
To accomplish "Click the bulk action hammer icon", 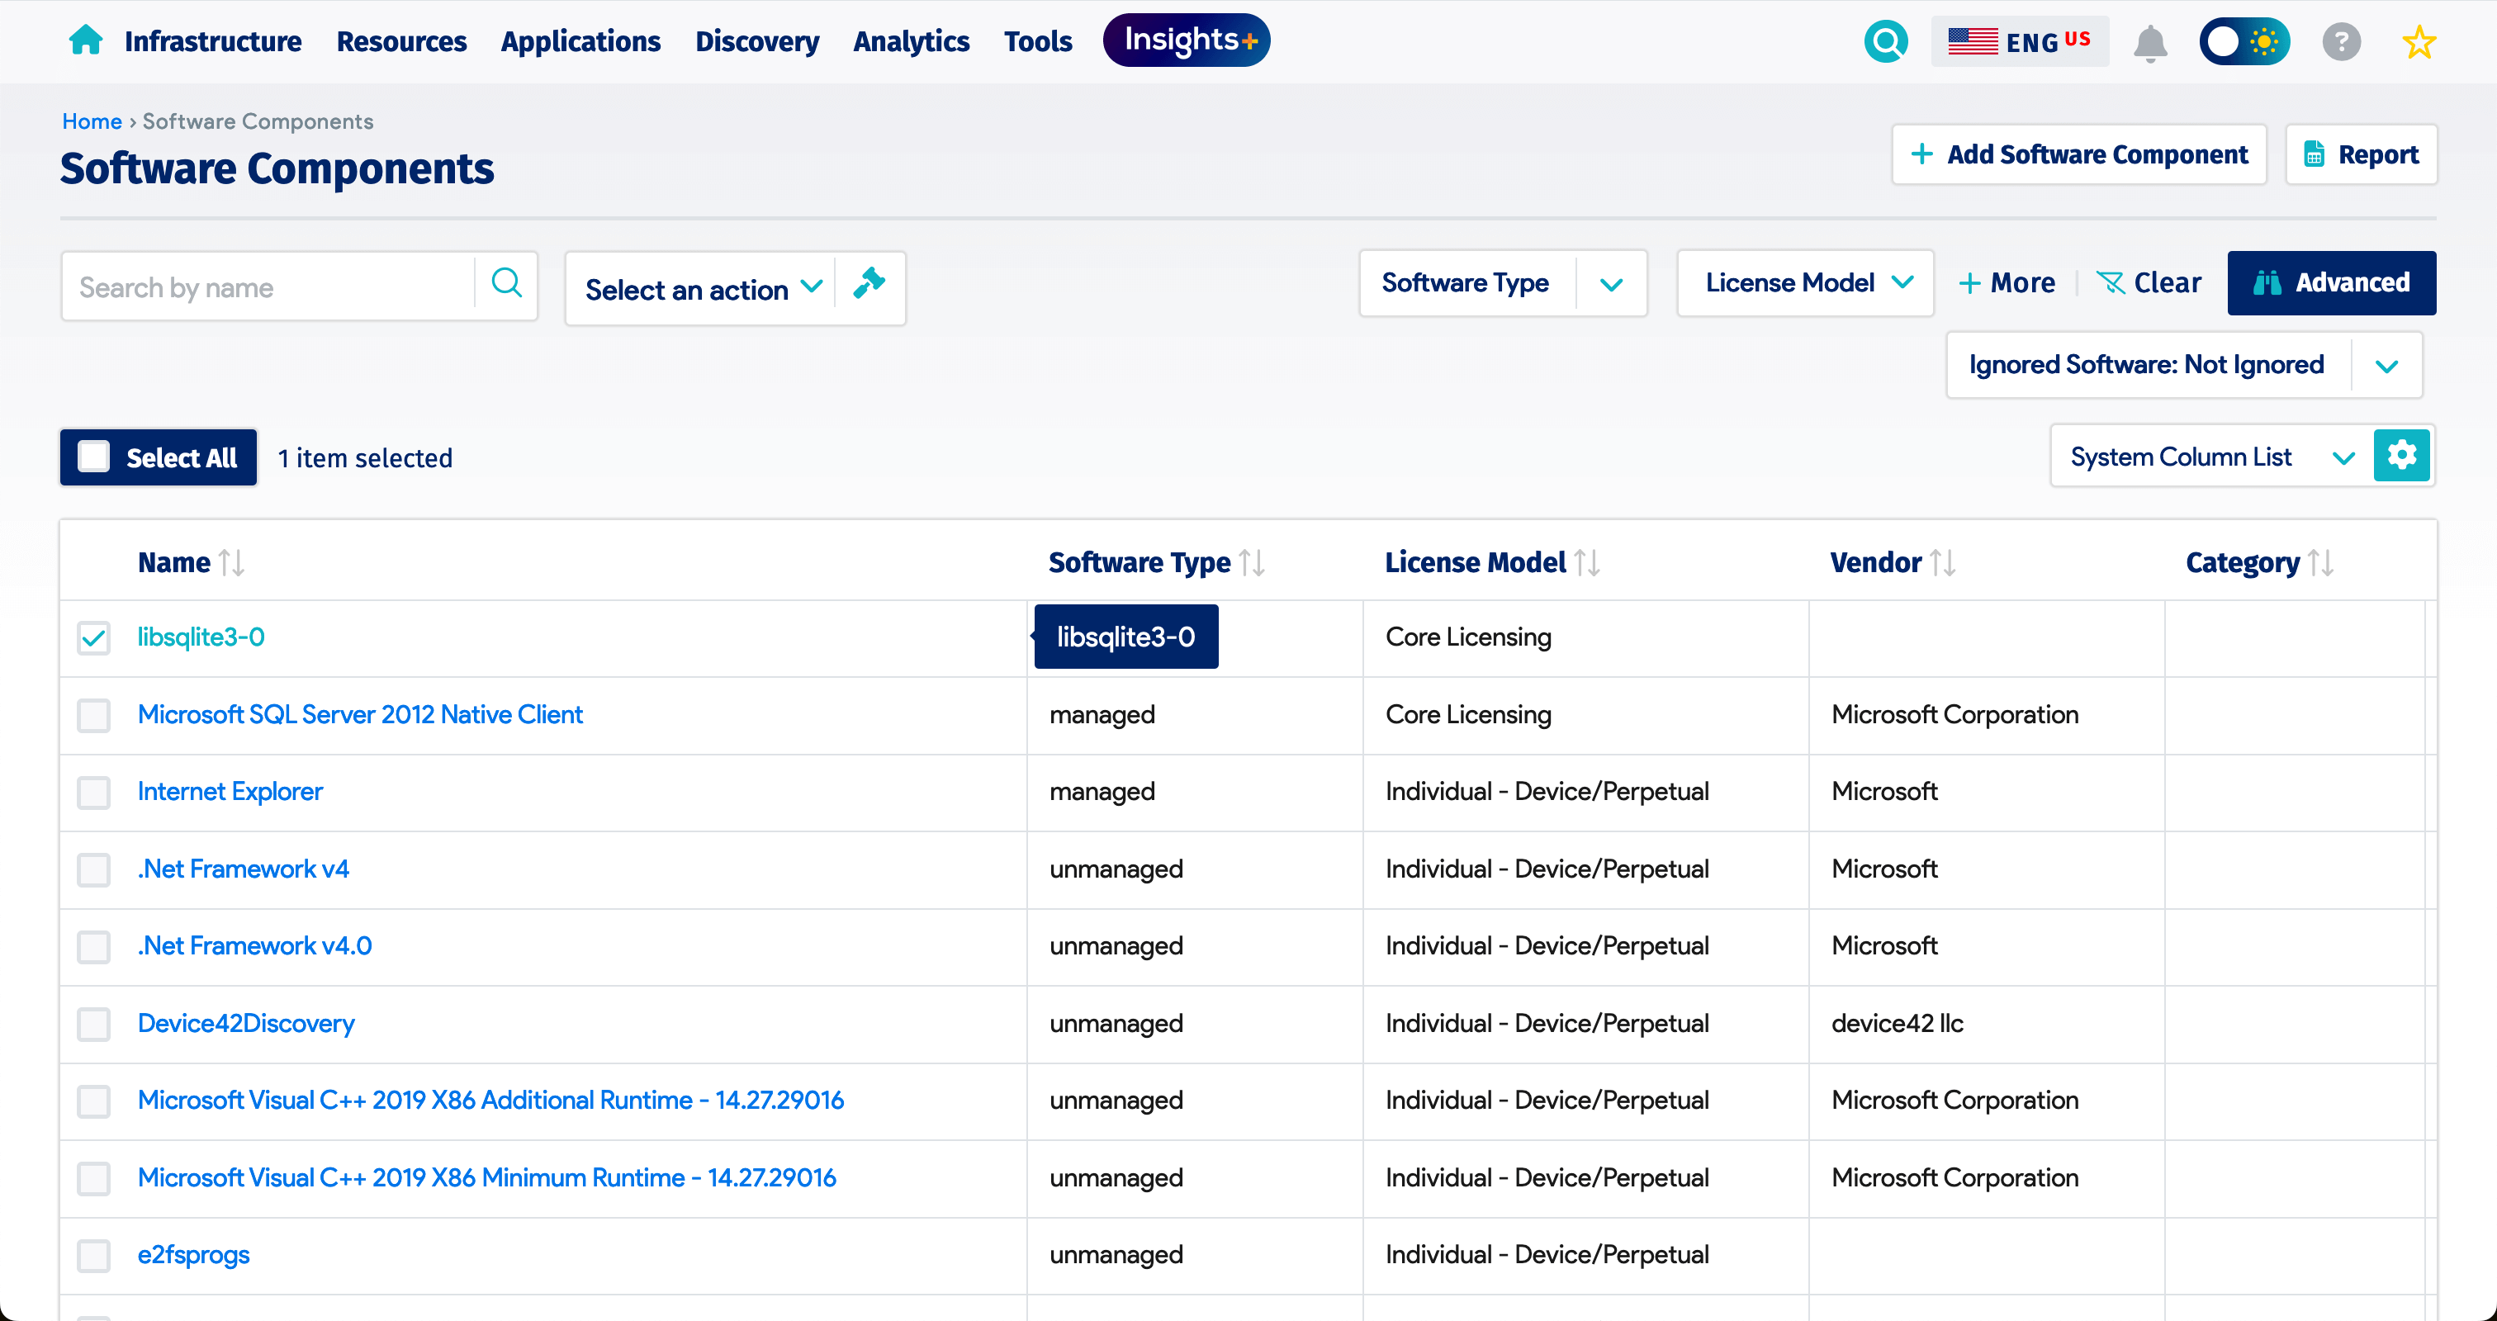I will pos(869,284).
